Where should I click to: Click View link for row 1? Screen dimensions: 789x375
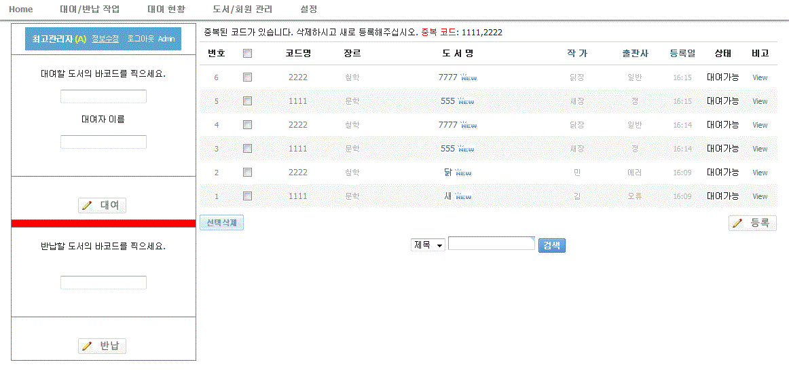click(x=760, y=196)
